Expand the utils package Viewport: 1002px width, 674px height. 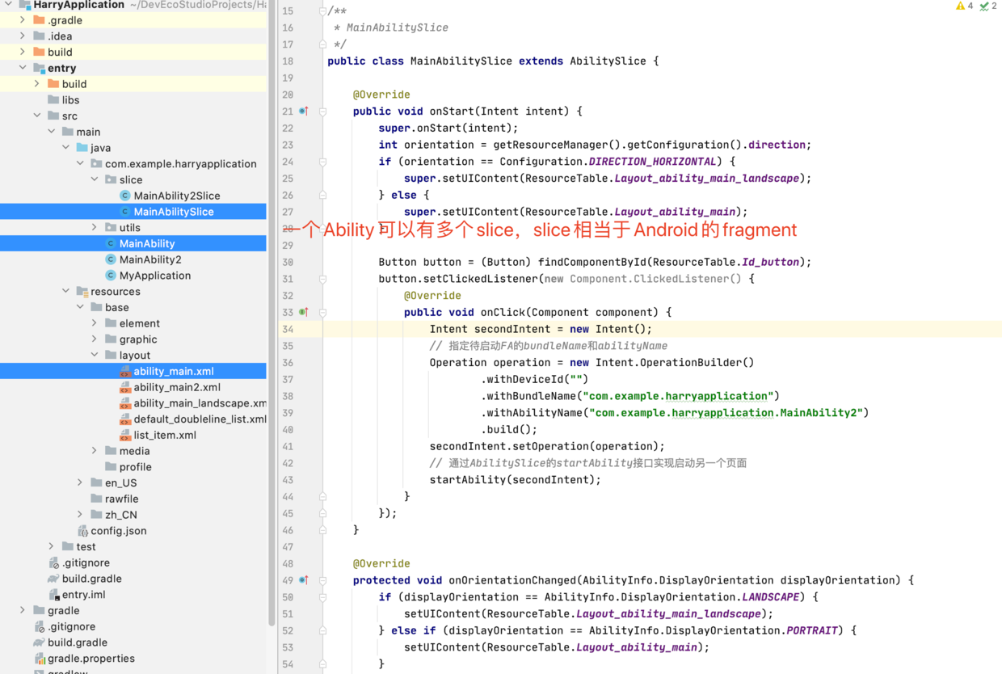point(95,228)
